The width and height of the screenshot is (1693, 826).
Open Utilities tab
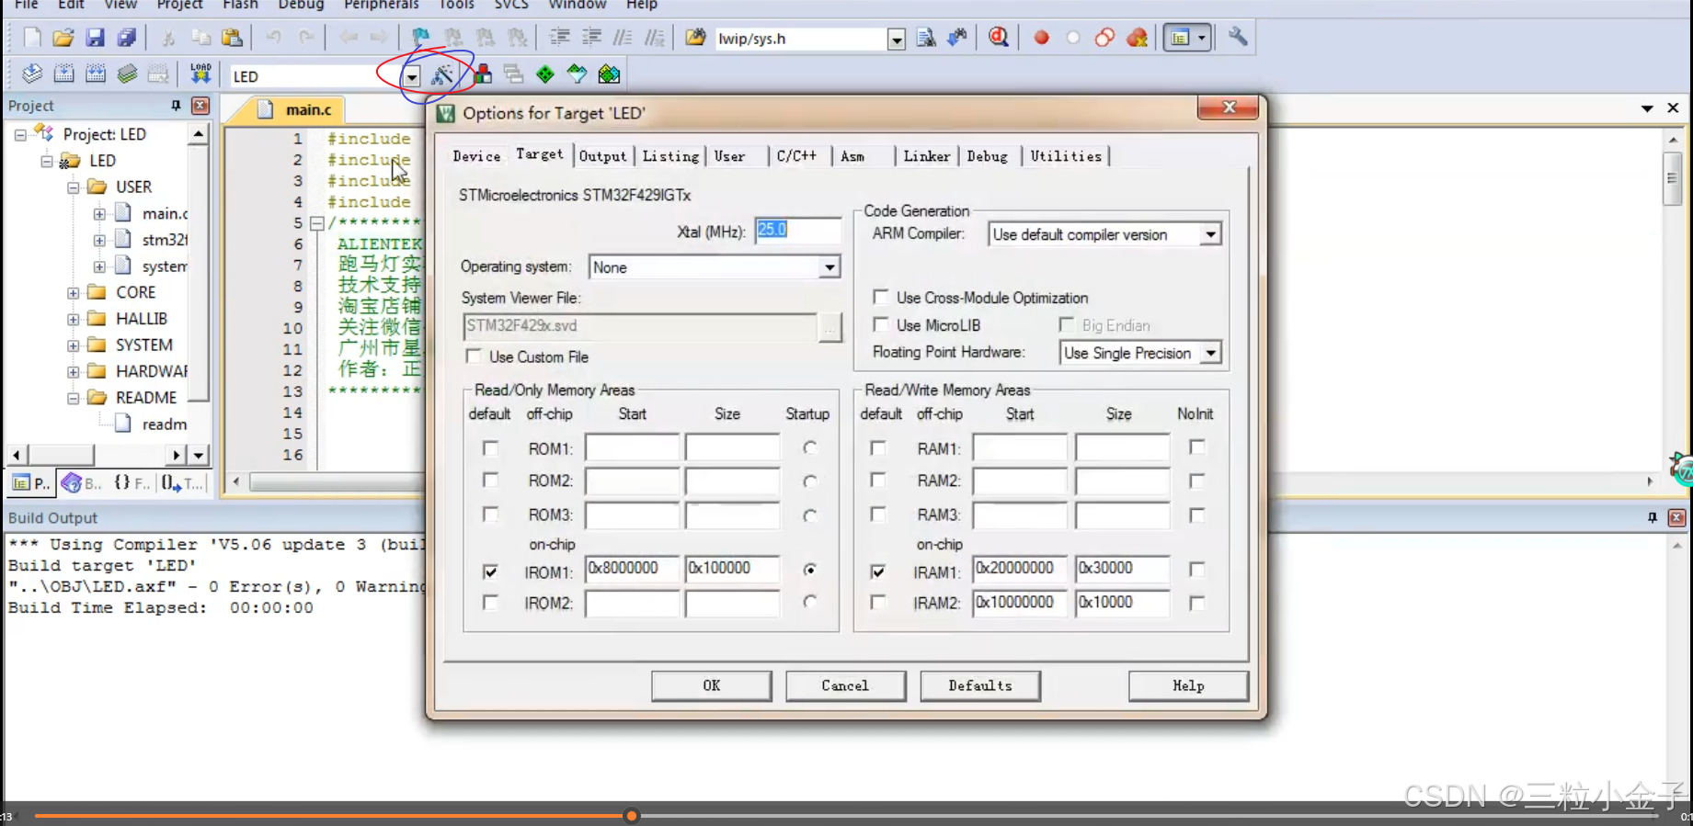click(1066, 156)
